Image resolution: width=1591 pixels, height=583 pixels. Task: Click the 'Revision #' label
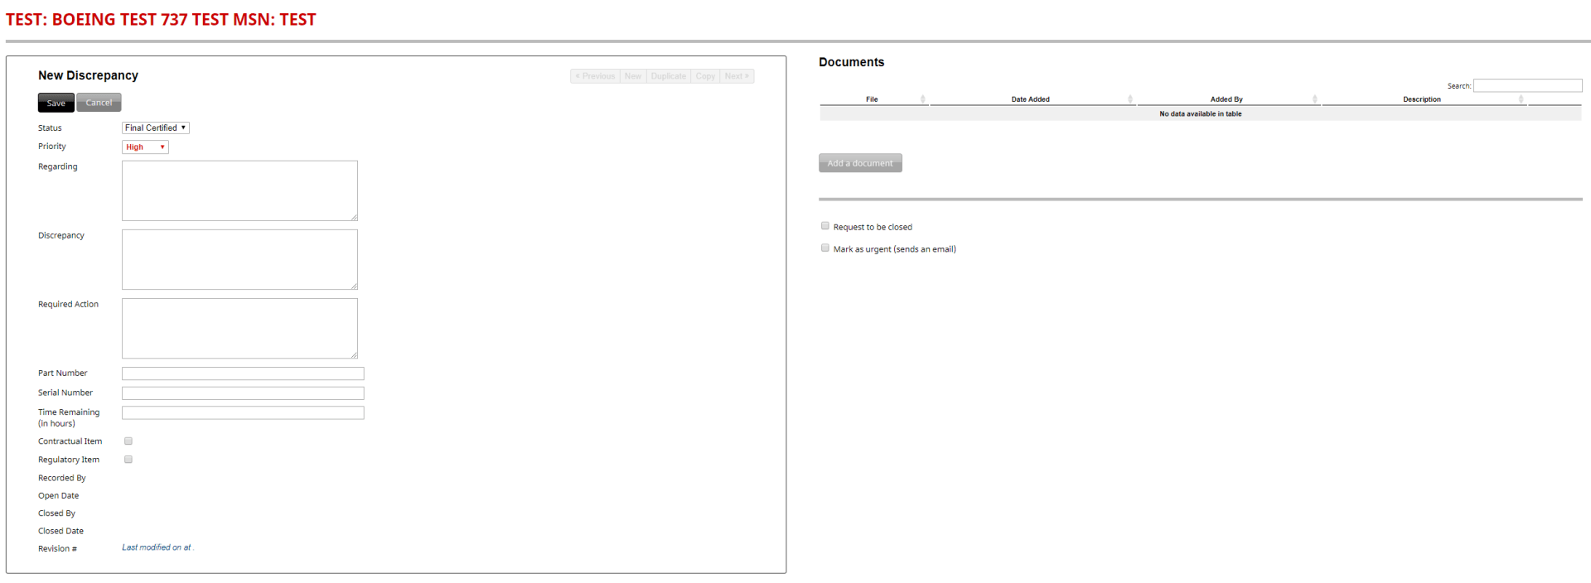coord(57,549)
